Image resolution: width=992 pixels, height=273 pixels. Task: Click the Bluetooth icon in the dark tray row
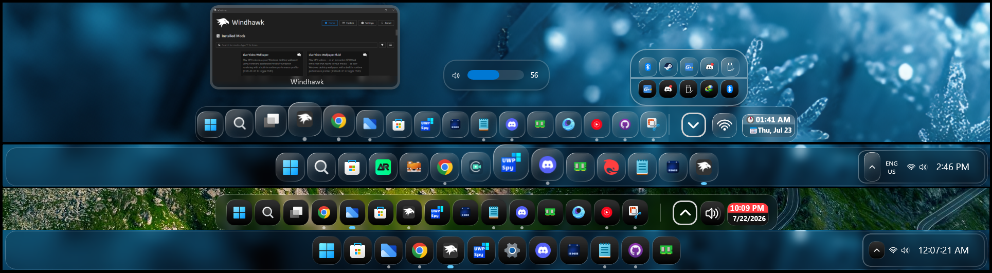click(730, 89)
